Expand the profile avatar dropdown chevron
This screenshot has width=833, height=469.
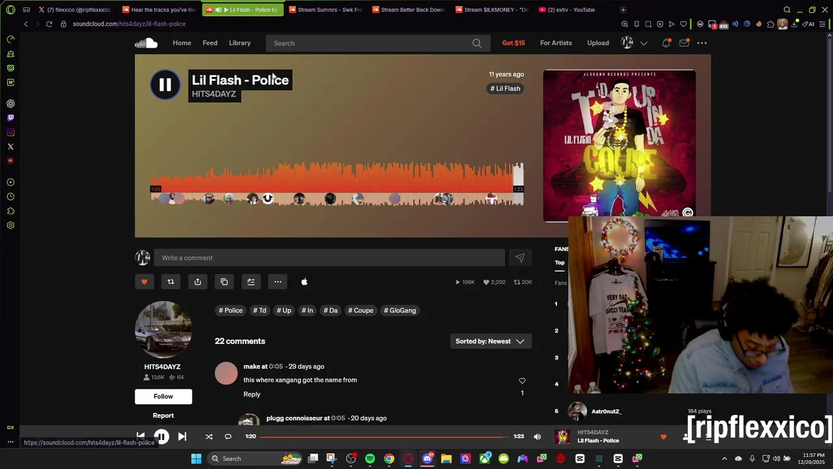click(x=644, y=43)
